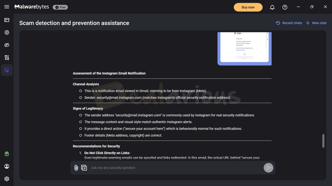Screen dimensions: 332x186
Task: Open the hamburger menu
Action: tap(7, 7)
